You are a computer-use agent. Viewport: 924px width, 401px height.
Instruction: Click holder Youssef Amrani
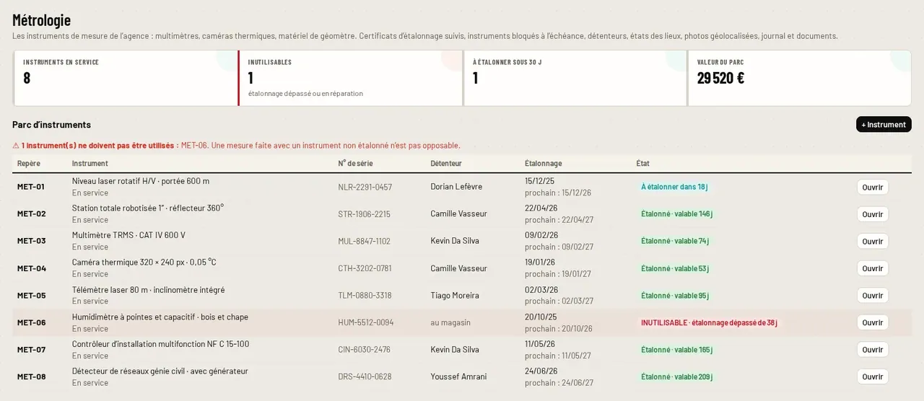pyautogui.click(x=458, y=376)
